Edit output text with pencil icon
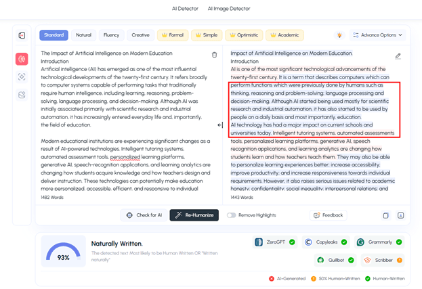The width and height of the screenshot is (422, 289). (398, 56)
